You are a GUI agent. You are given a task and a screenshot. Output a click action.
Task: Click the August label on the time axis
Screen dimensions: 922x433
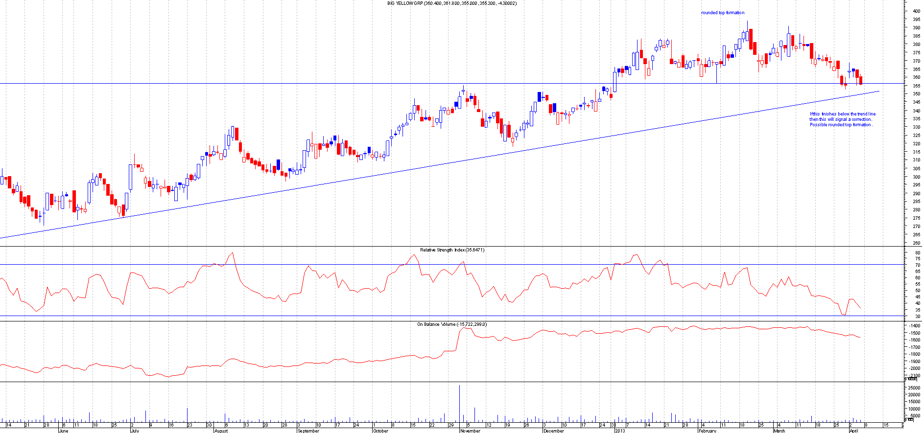click(221, 431)
